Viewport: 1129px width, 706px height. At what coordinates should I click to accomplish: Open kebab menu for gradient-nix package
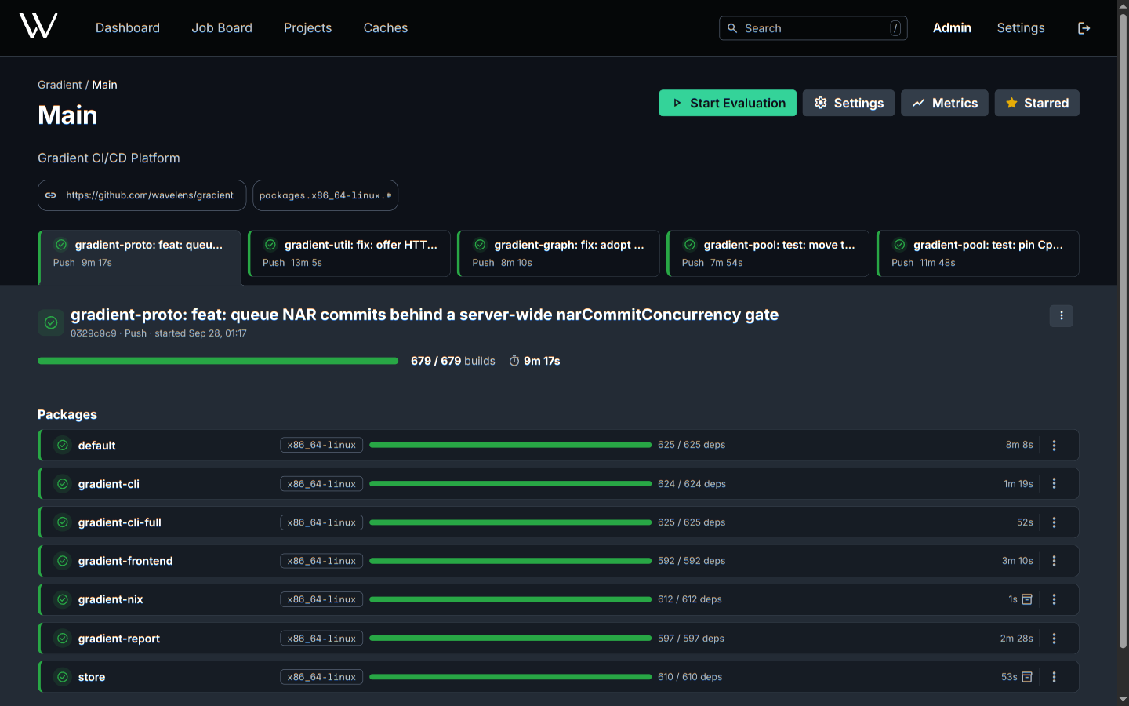1054,599
